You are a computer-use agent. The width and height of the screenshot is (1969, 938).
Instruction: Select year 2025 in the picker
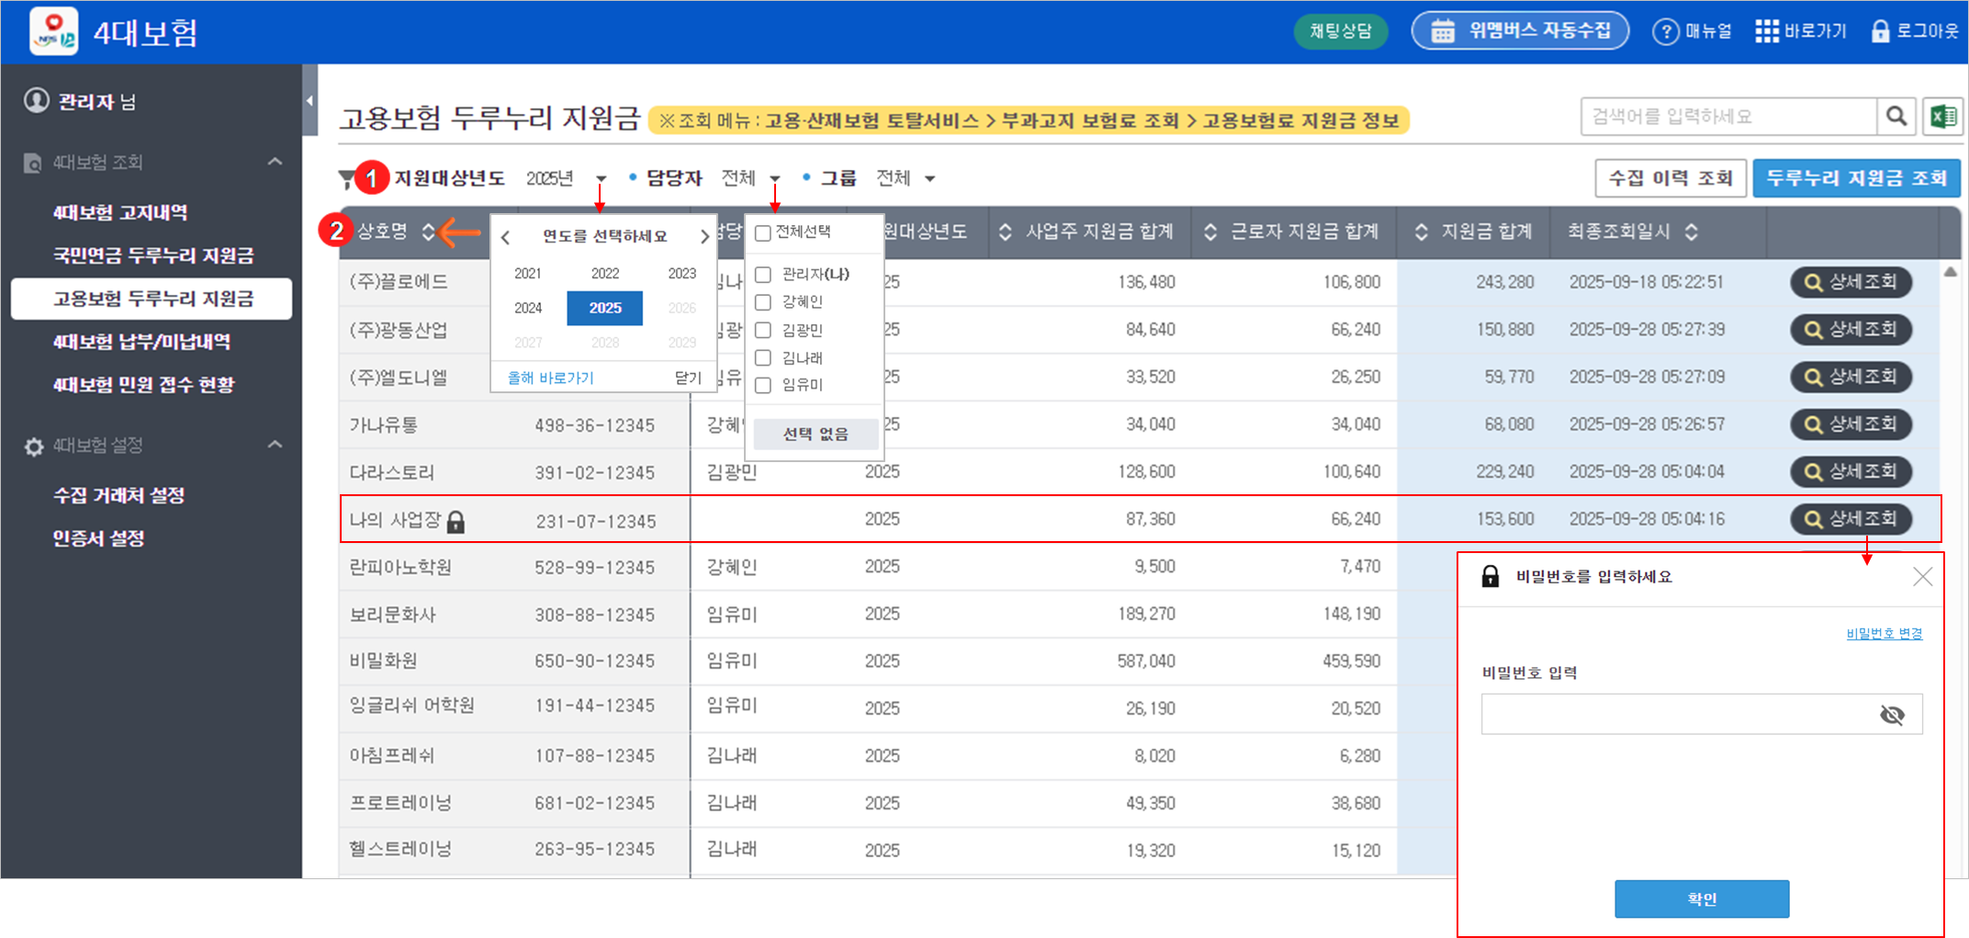pos(604,308)
